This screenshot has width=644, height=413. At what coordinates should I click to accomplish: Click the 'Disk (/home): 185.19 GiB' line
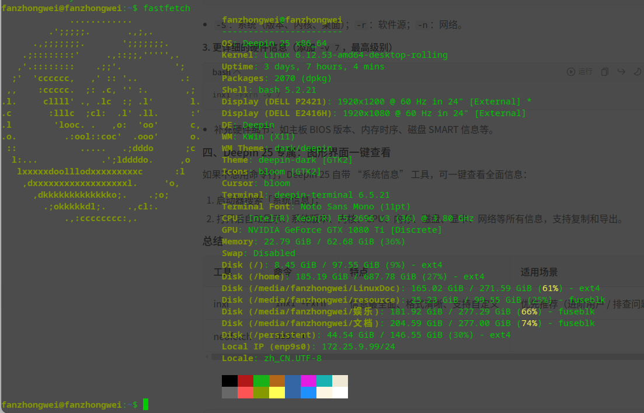pyautogui.click(x=353, y=276)
